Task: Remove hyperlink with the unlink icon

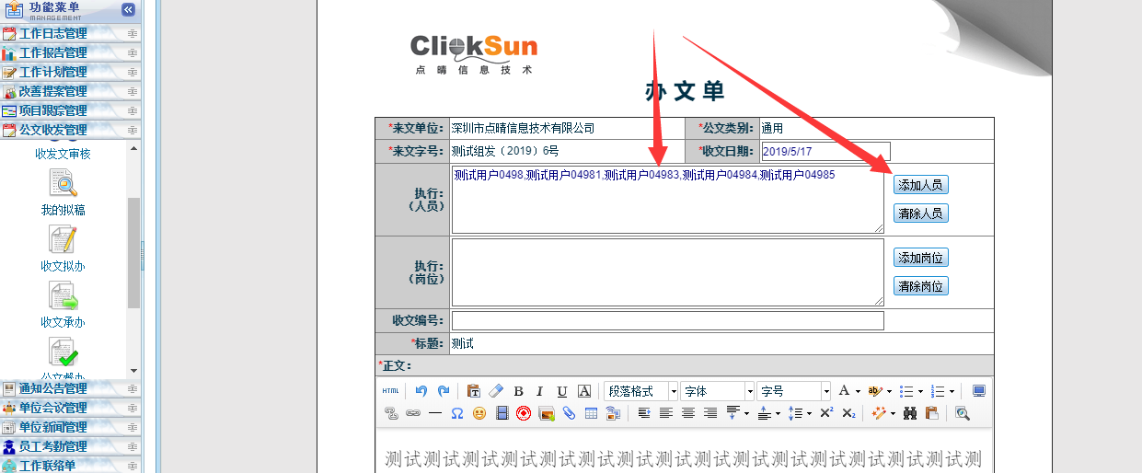Action: pyautogui.click(x=391, y=413)
